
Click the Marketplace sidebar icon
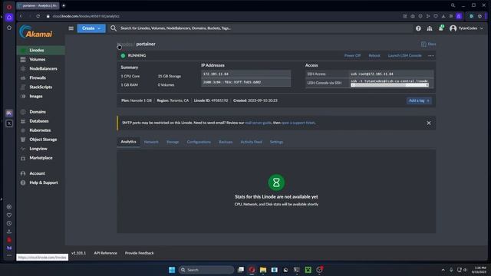click(23, 158)
